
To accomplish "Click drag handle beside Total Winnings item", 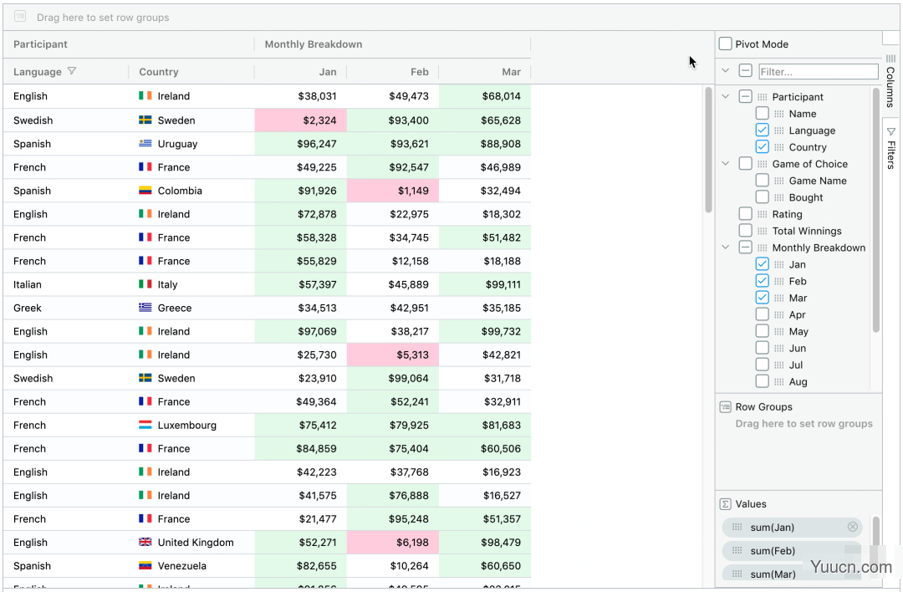I will tap(763, 231).
